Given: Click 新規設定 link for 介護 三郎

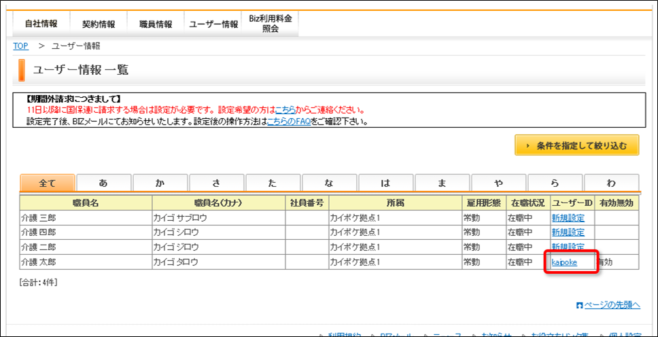Looking at the screenshot, I should [568, 218].
